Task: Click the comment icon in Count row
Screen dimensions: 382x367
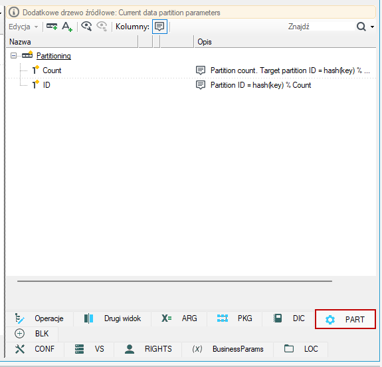Action: (x=201, y=70)
